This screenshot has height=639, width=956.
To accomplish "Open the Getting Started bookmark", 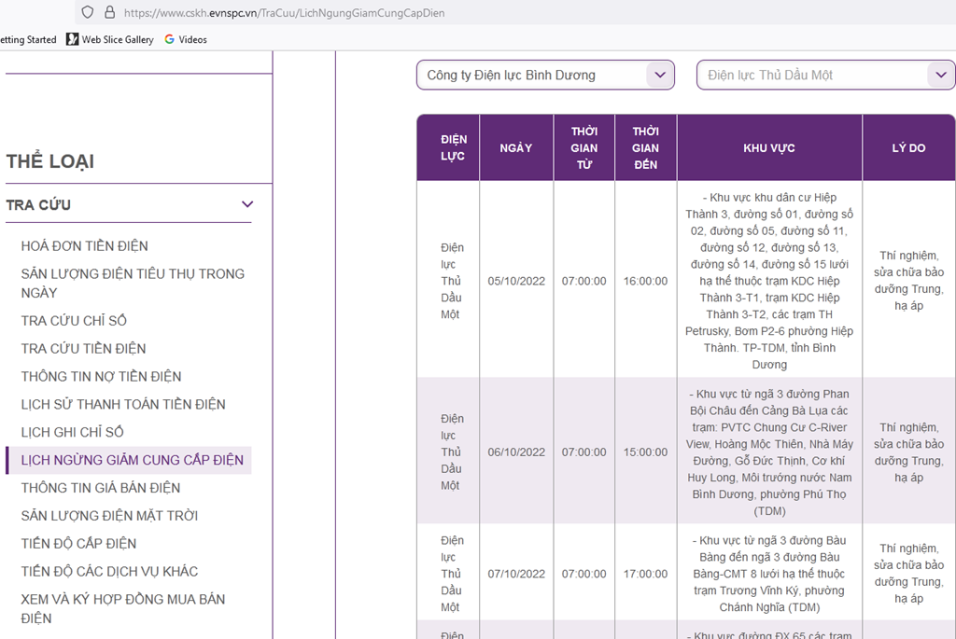I will click(x=28, y=39).
